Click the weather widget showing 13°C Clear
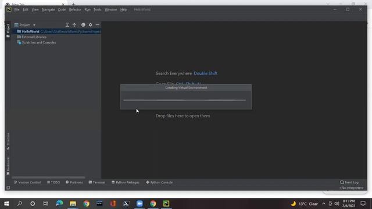This screenshot has height=209, width=372. 305,204
